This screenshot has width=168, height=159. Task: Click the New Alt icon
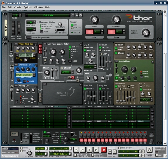pos(115,152)
